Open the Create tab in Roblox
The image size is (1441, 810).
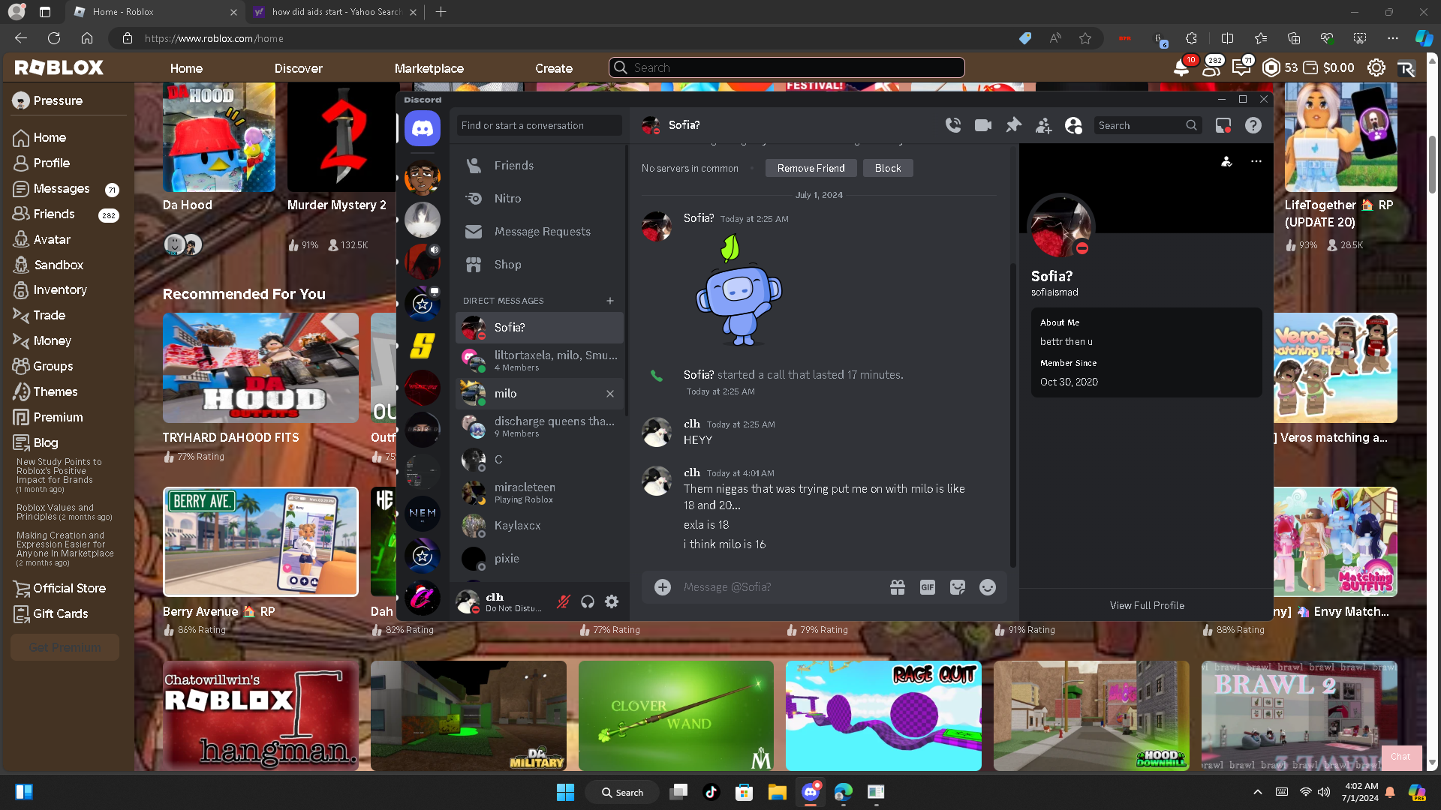coord(554,68)
